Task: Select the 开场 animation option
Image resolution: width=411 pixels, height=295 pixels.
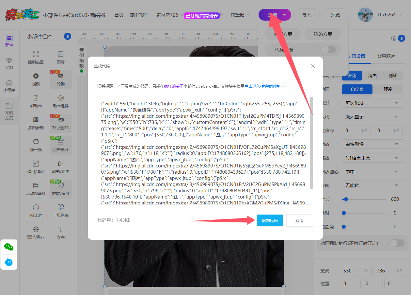Action: point(352,76)
